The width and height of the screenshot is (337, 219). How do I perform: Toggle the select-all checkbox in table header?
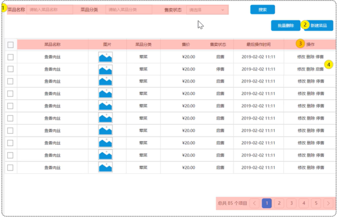(x=11, y=45)
